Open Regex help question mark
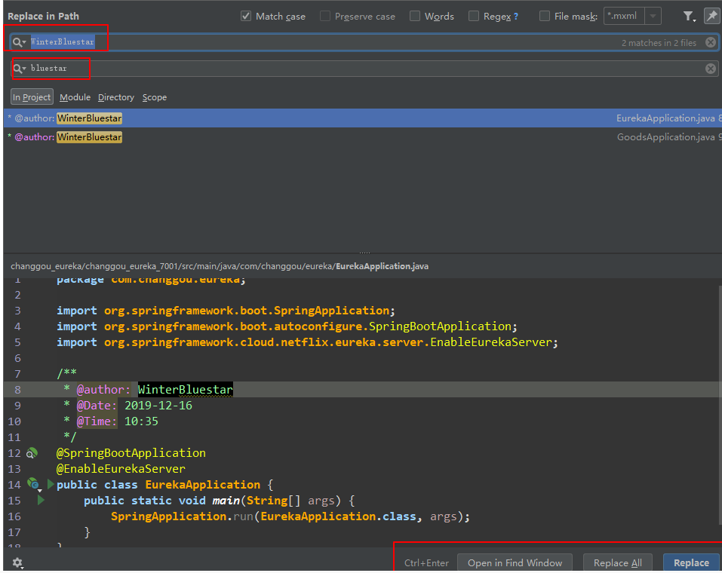Image resolution: width=722 pixels, height=573 pixels. click(x=516, y=17)
